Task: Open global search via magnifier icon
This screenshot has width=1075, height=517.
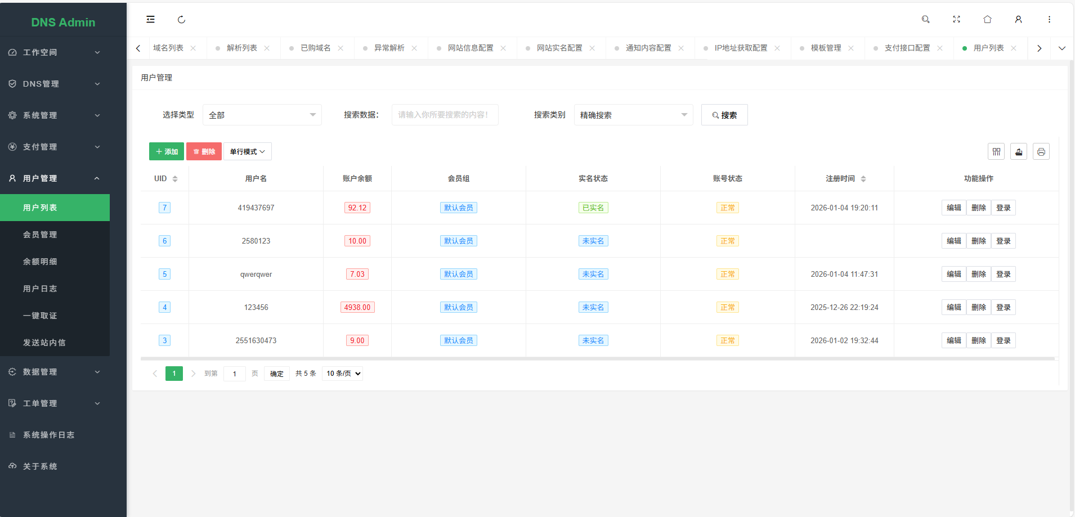Action: (925, 19)
